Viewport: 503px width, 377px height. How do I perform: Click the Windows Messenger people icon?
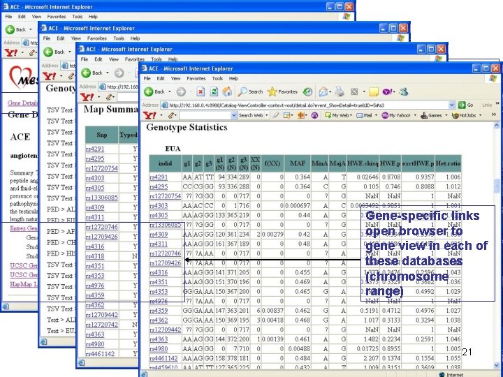tap(404, 91)
